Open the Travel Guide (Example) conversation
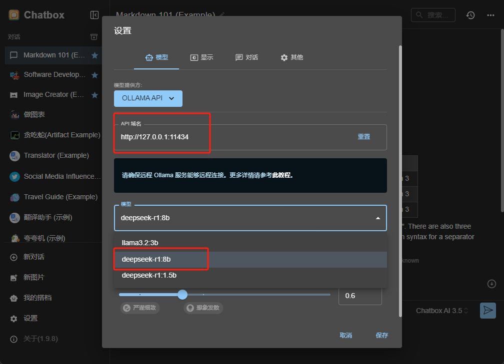The height and width of the screenshot is (364, 504). (53, 197)
